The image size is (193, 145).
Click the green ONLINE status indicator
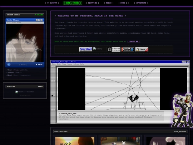(x=39, y=15)
